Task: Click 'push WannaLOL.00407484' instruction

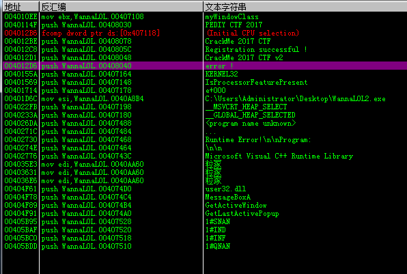Action: point(87,131)
